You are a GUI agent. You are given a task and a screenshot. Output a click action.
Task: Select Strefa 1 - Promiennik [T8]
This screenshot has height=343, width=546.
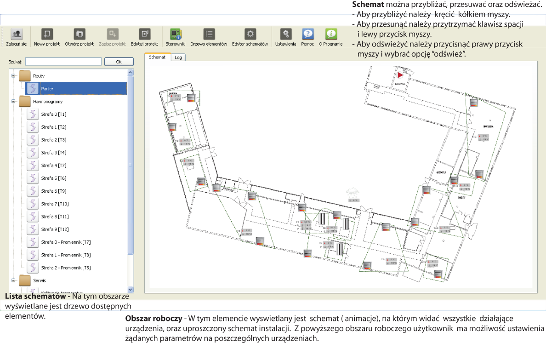[66, 255]
